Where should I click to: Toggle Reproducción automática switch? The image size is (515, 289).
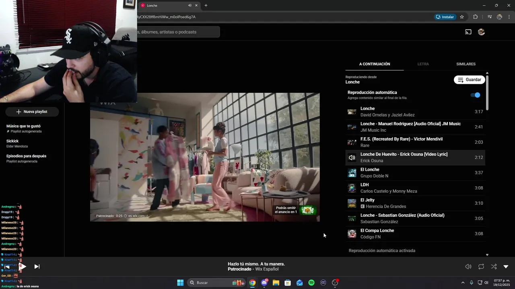coord(476,95)
